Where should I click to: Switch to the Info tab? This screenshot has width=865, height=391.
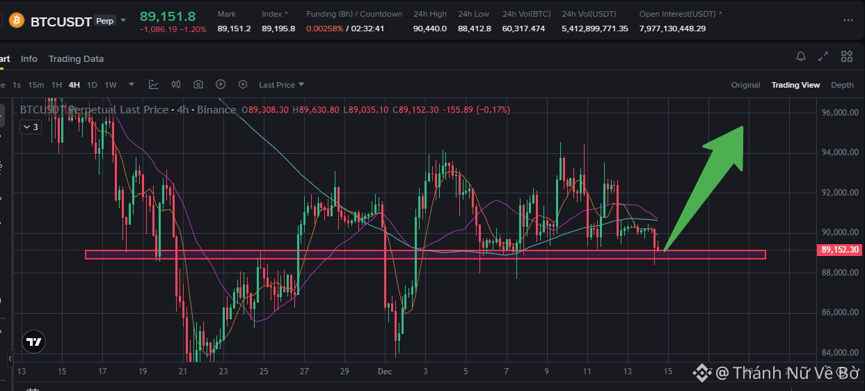tap(29, 59)
